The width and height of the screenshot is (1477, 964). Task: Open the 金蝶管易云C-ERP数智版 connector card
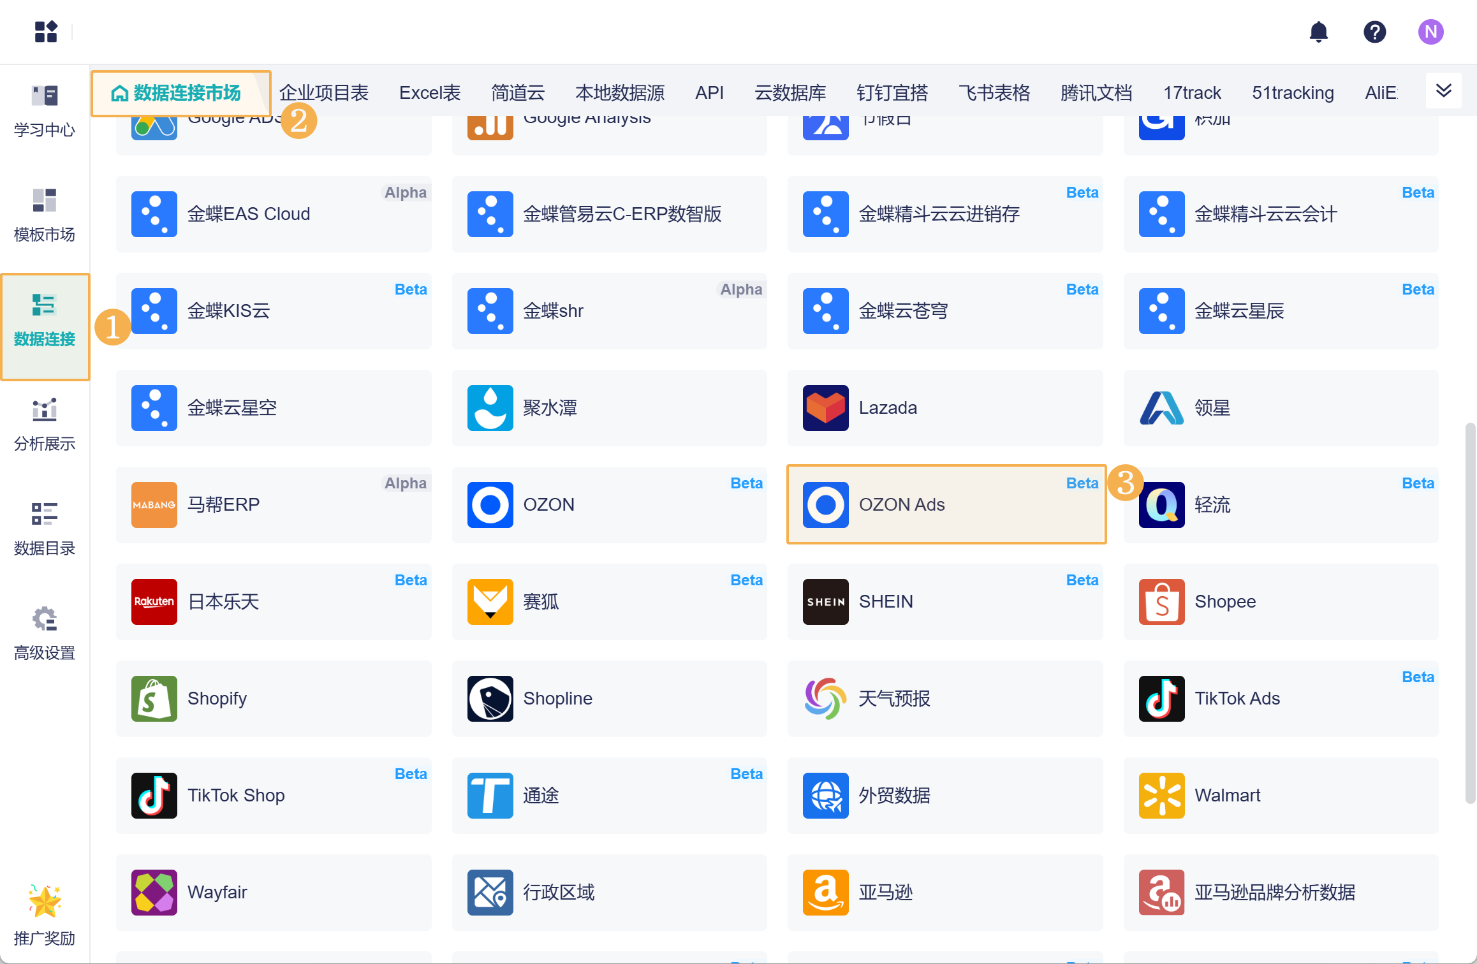(x=610, y=214)
